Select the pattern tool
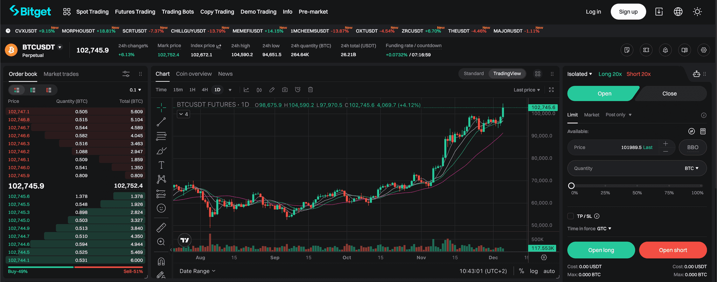Image resolution: width=717 pixels, height=282 pixels. [161, 179]
